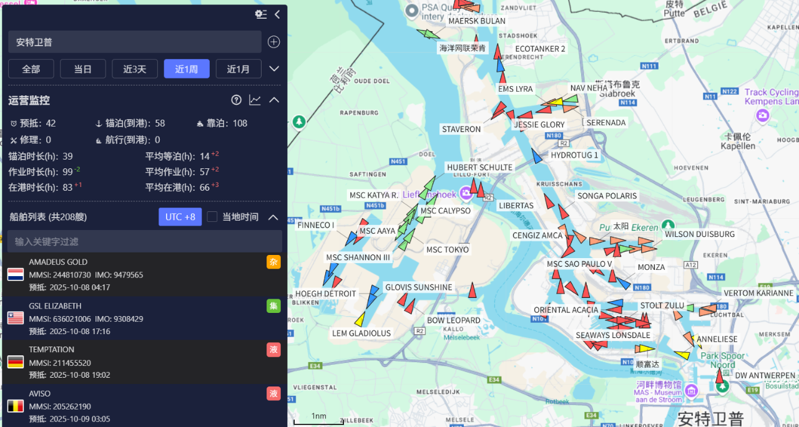Switch to the 全部 time filter
The height and width of the screenshot is (427, 799).
click(31, 69)
